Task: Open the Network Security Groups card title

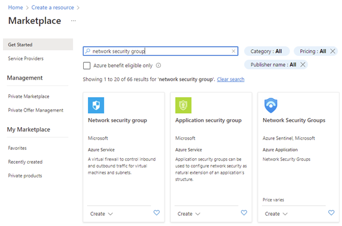Action: [x=294, y=120]
